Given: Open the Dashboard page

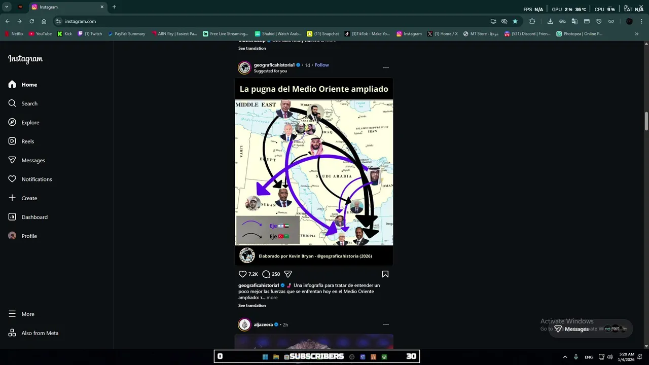Looking at the screenshot, I should [x=28, y=217].
